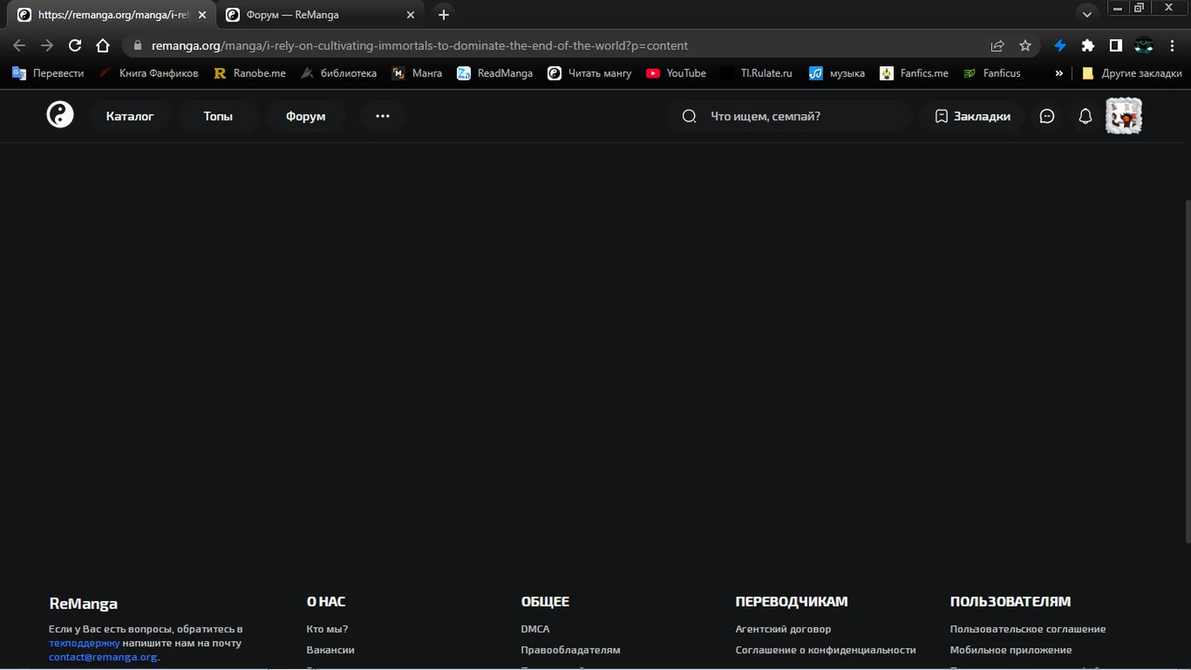The width and height of the screenshot is (1191, 670).
Task: Switch to the 'Форум — ReManga' tab
Action: (320, 15)
